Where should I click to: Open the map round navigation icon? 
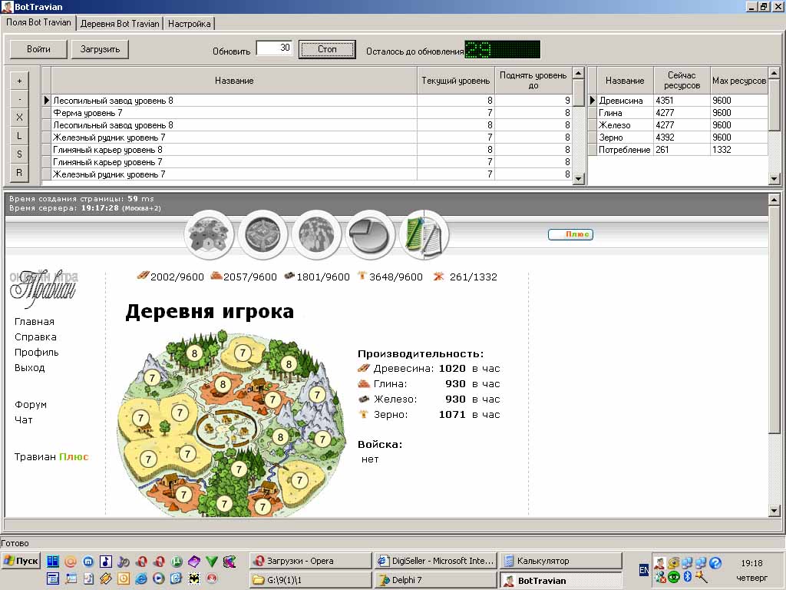(x=317, y=234)
